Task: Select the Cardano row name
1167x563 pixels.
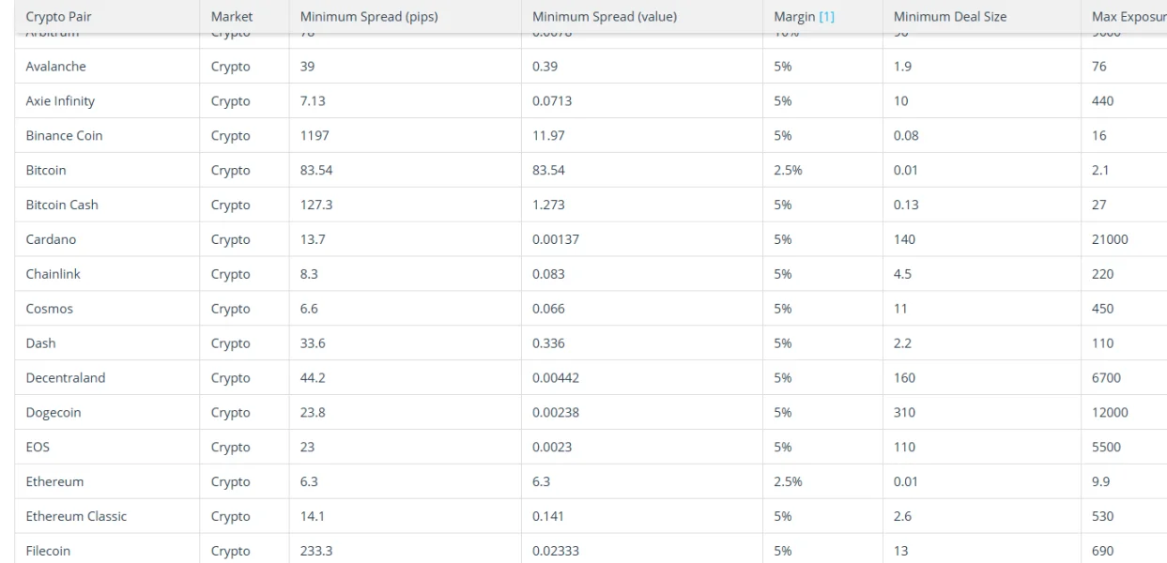Action: pyautogui.click(x=50, y=239)
